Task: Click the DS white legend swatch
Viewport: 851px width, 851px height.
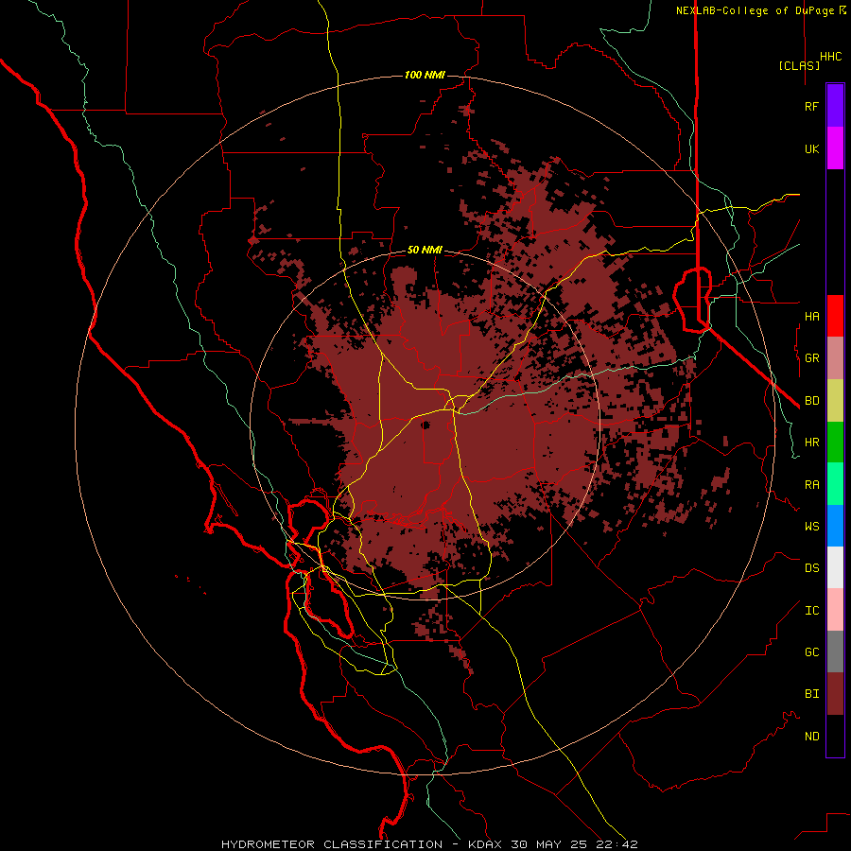Action: click(x=835, y=567)
